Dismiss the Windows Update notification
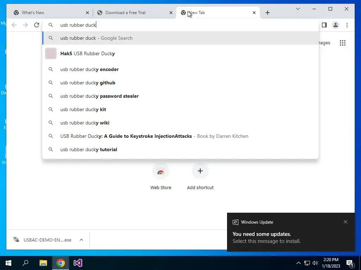 (345, 222)
